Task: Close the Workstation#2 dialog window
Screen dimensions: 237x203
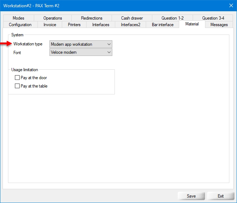Action: pos(231,5)
